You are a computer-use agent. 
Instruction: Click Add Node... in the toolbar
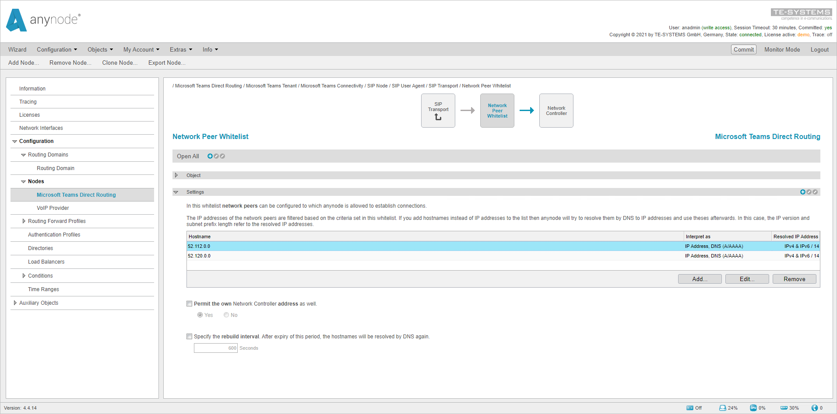tap(24, 63)
